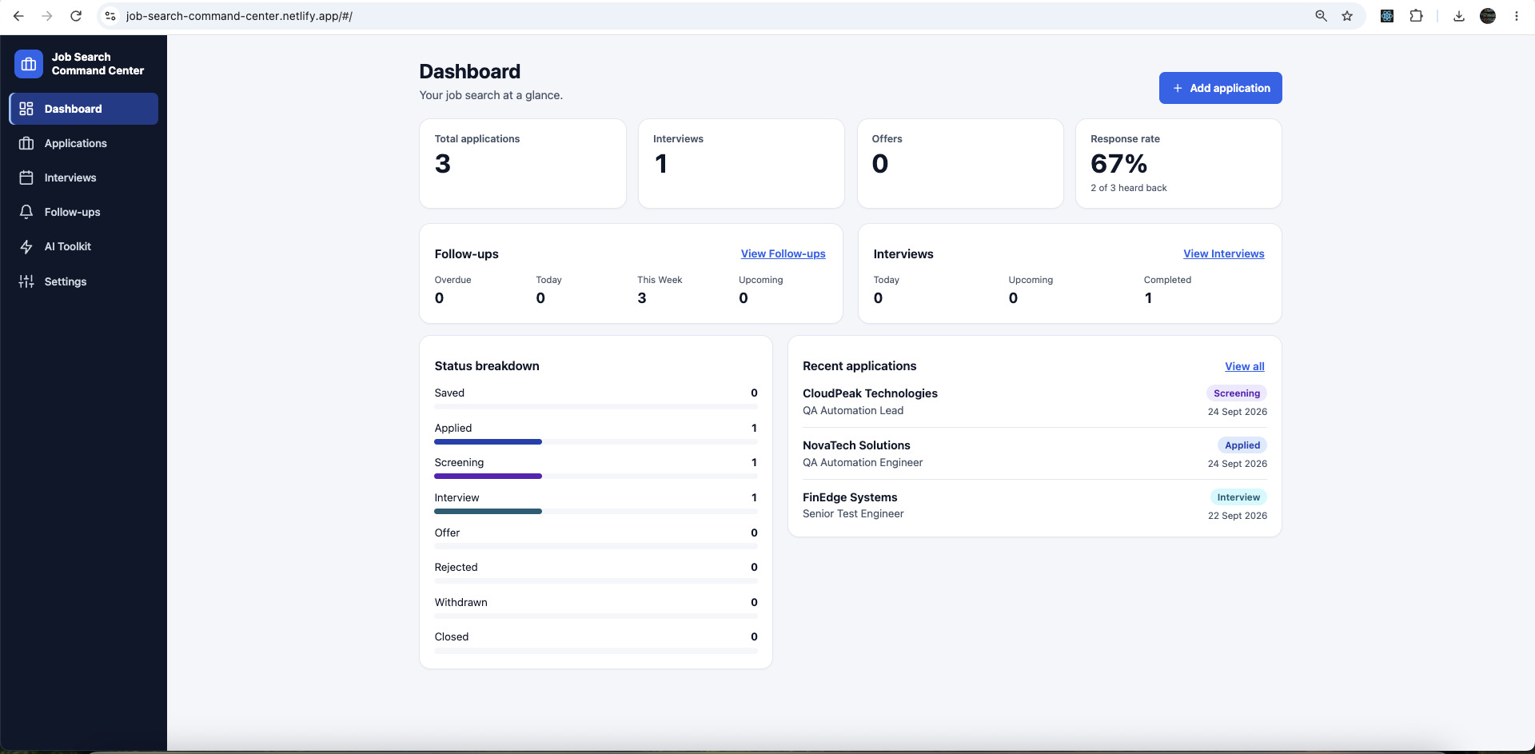This screenshot has height=754, width=1535.
Task: Open the CloudPeak Technologies application row
Action: coord(1035,401)
